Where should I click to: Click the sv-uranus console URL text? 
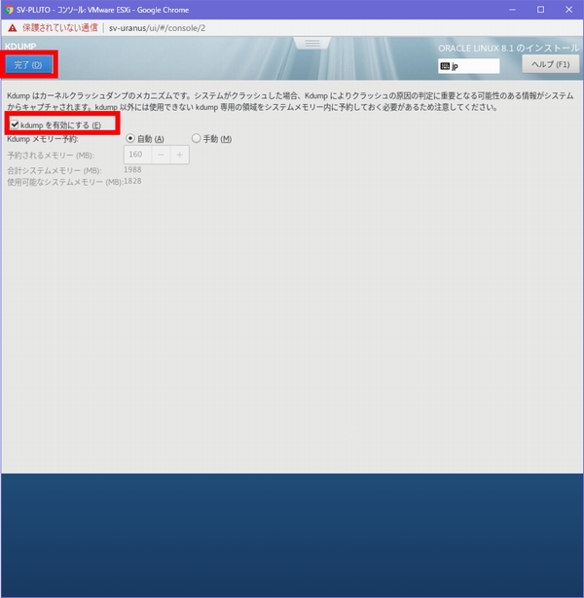(x=158, y=28)
